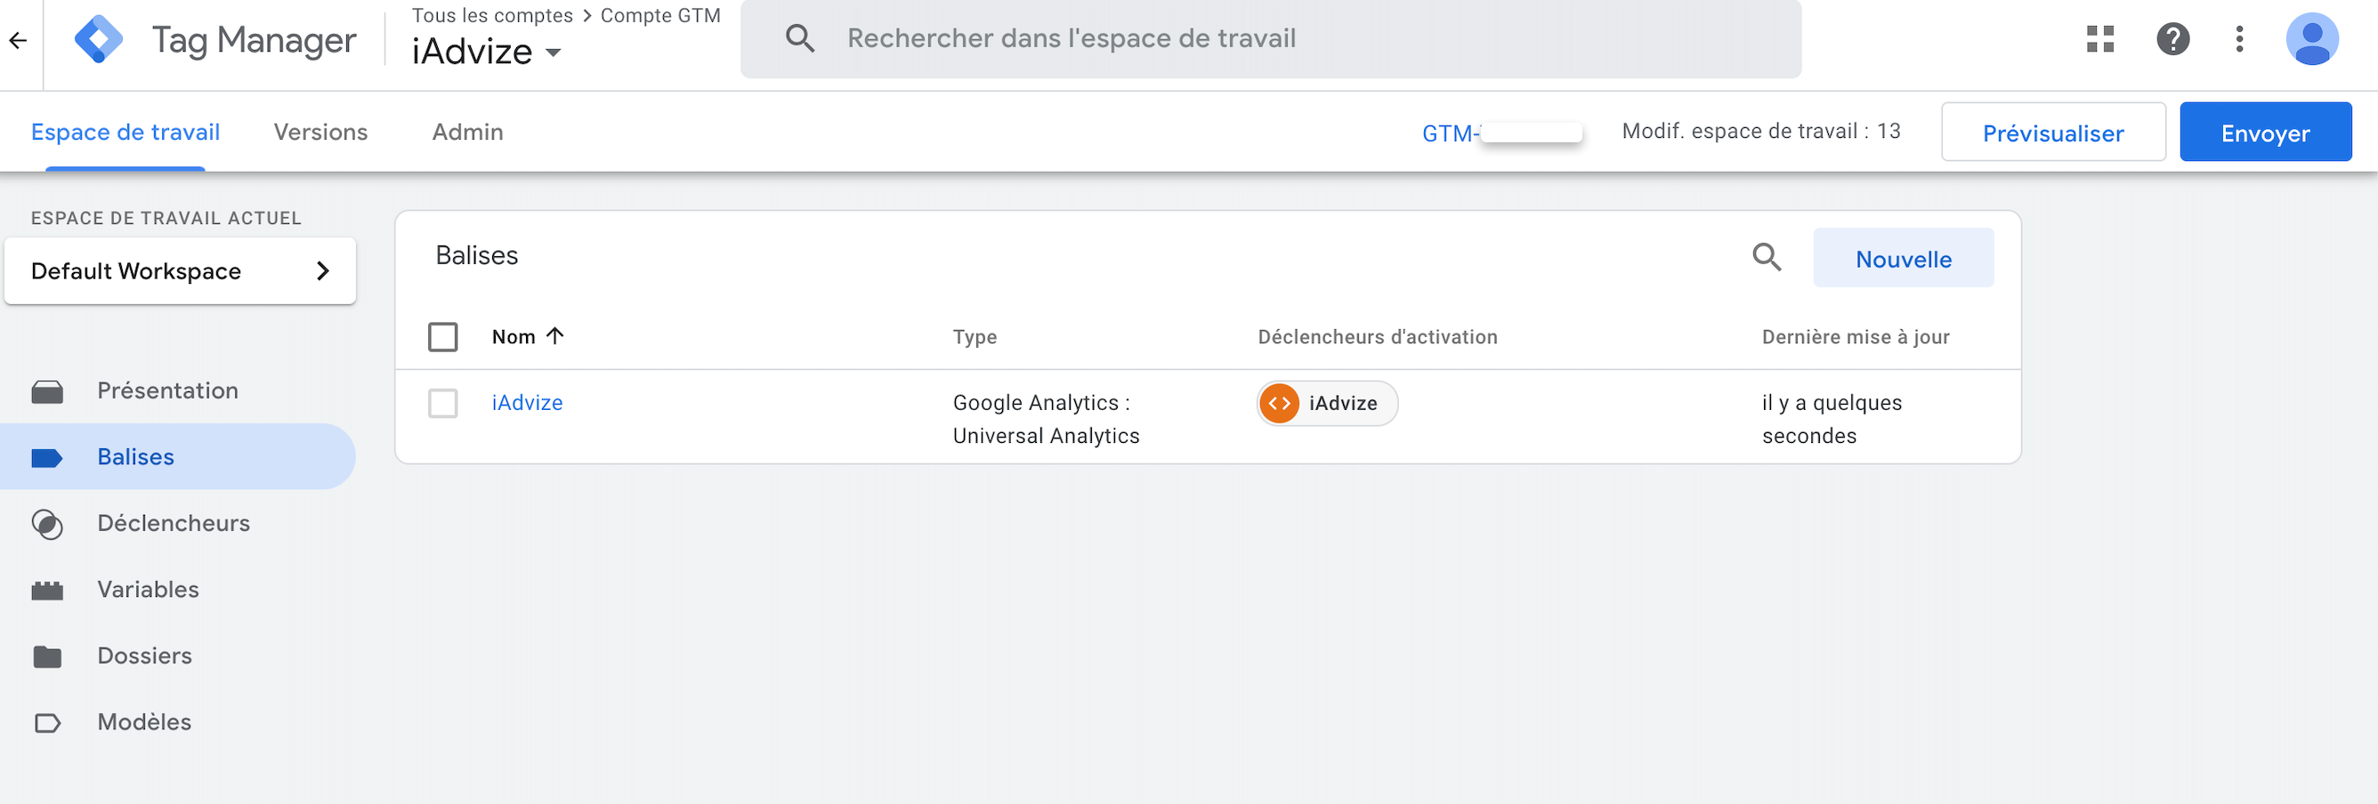The width and height of the screenshot is (2378, 804).
Task: Click the orange iAdvize trigger icon
Action: (x=1280, y=403)
